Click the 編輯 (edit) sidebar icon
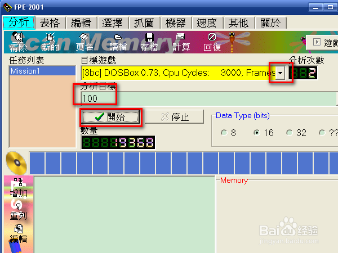The height and width of the screenshot is (253, 338). tap(19, 234)
